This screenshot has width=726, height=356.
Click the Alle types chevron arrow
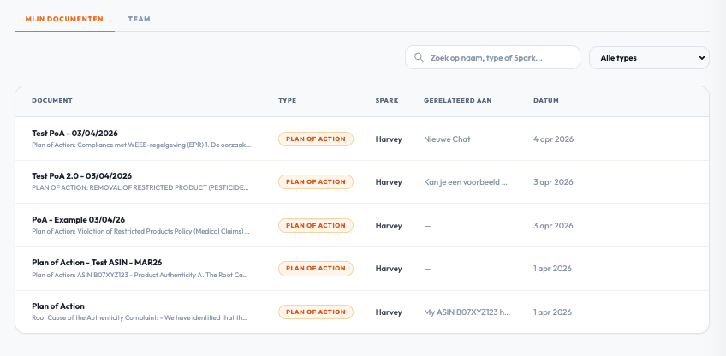tap(702, 58)
